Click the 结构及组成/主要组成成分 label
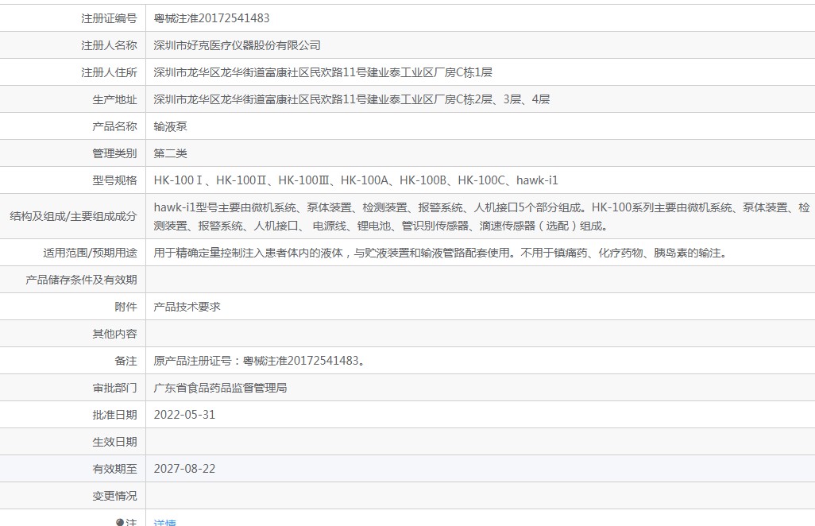This screenshot has width=815, height=526. (73, 216)
